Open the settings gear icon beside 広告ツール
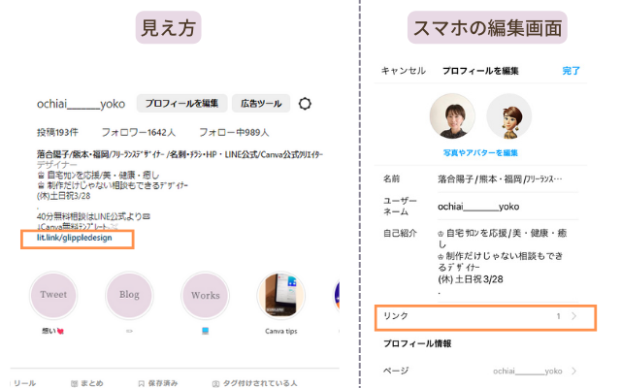Screen dimensions: 621x388 [305, 104]
